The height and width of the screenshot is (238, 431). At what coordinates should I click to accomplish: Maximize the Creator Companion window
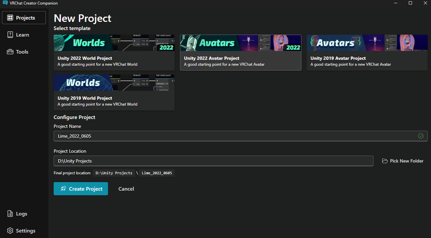point(410,3)
